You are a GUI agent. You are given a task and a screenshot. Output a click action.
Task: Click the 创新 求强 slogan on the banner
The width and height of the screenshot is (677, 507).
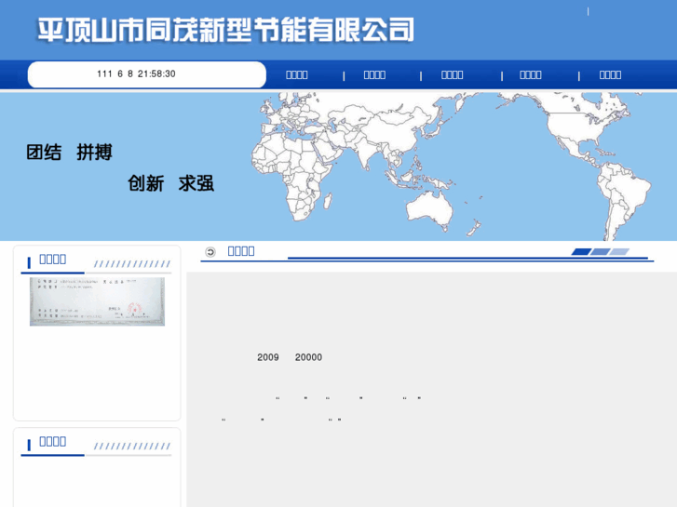[171, 183]
